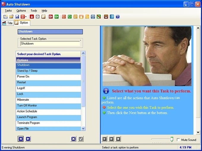Viewport: 202px width, 151px height.
Task: Click the orange padlock lock icon
Action: [81, 17]
